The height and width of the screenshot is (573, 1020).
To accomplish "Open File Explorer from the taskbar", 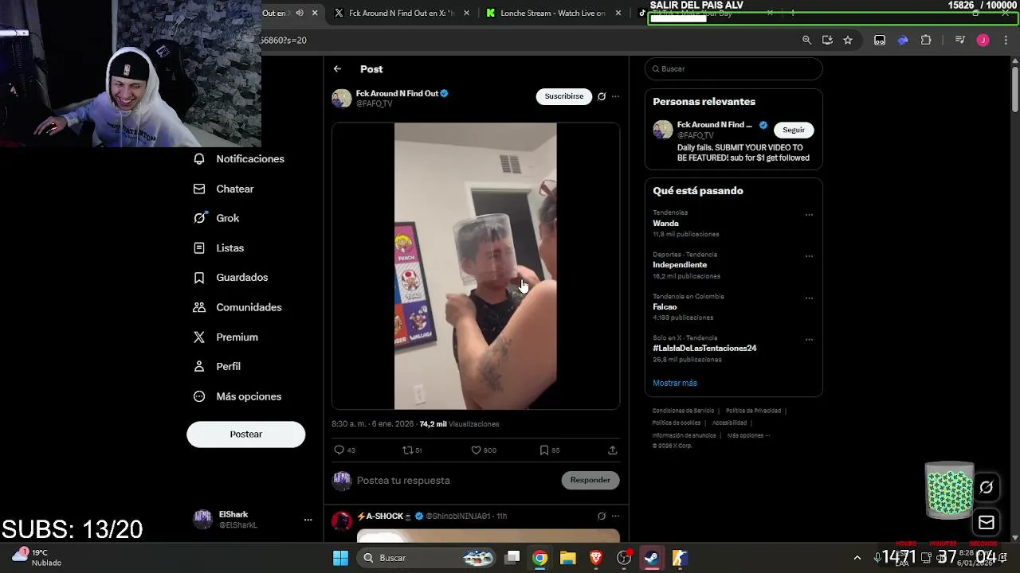I will point(568,558).
